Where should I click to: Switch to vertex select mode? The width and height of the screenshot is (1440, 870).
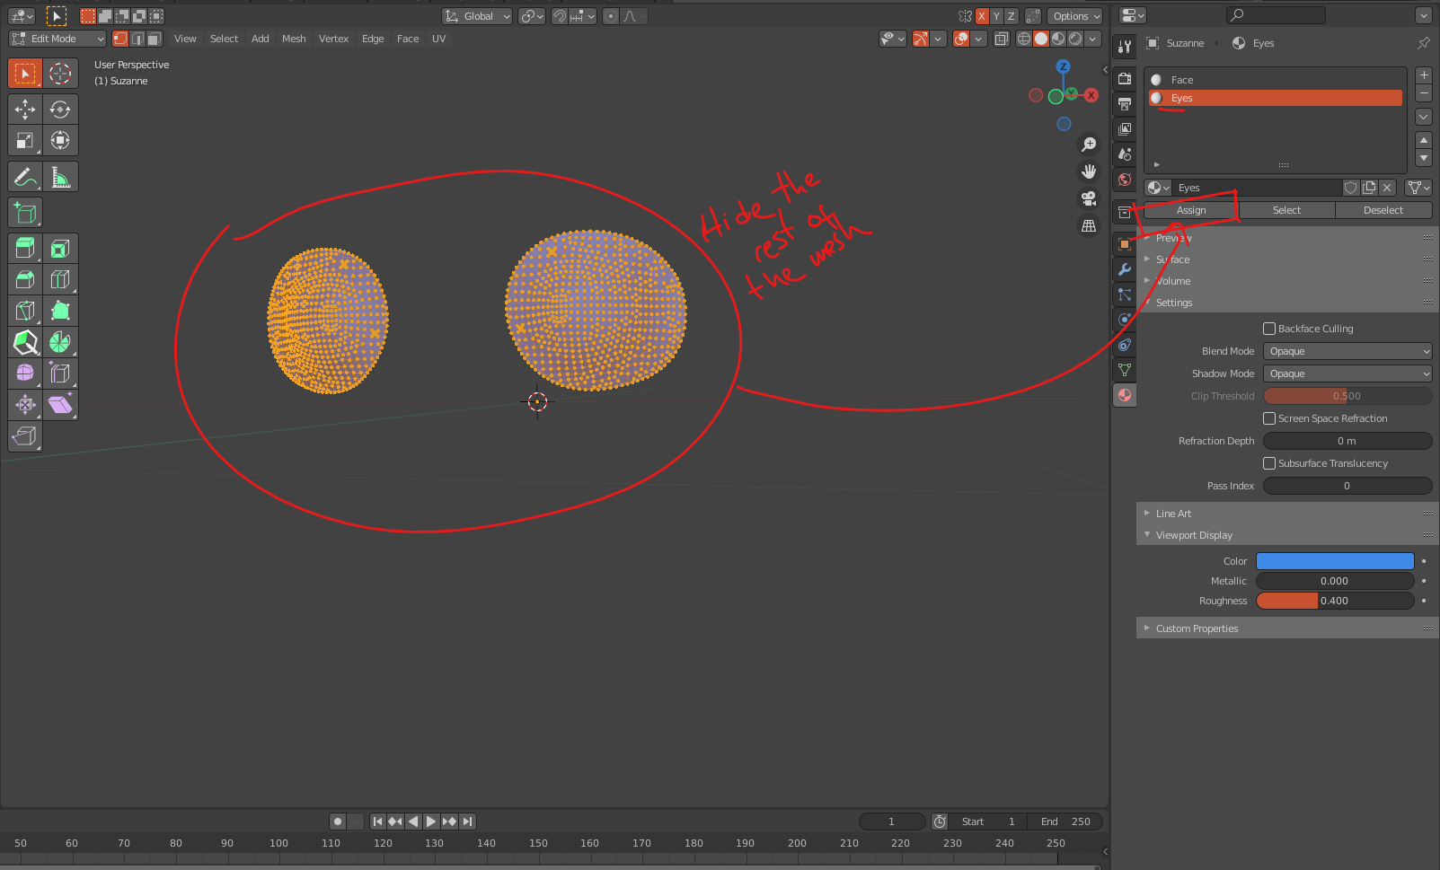120,39
